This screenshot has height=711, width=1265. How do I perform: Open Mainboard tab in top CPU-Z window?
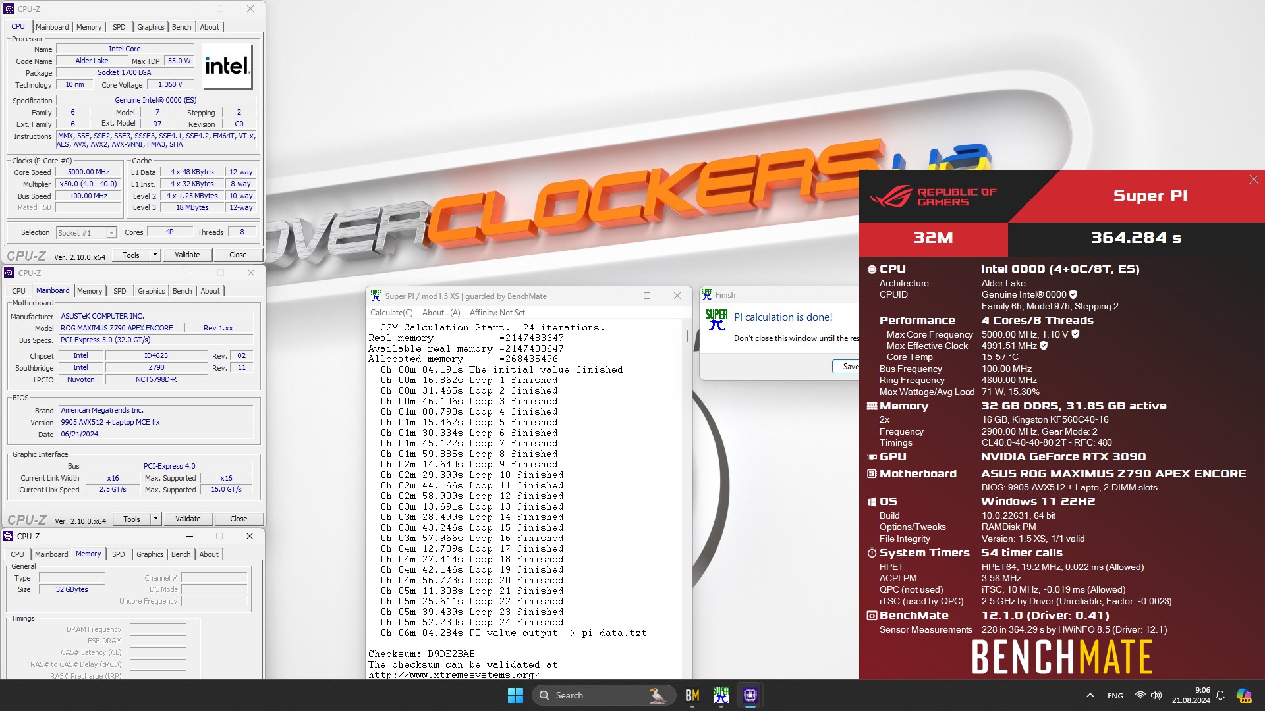coord(52,27)
